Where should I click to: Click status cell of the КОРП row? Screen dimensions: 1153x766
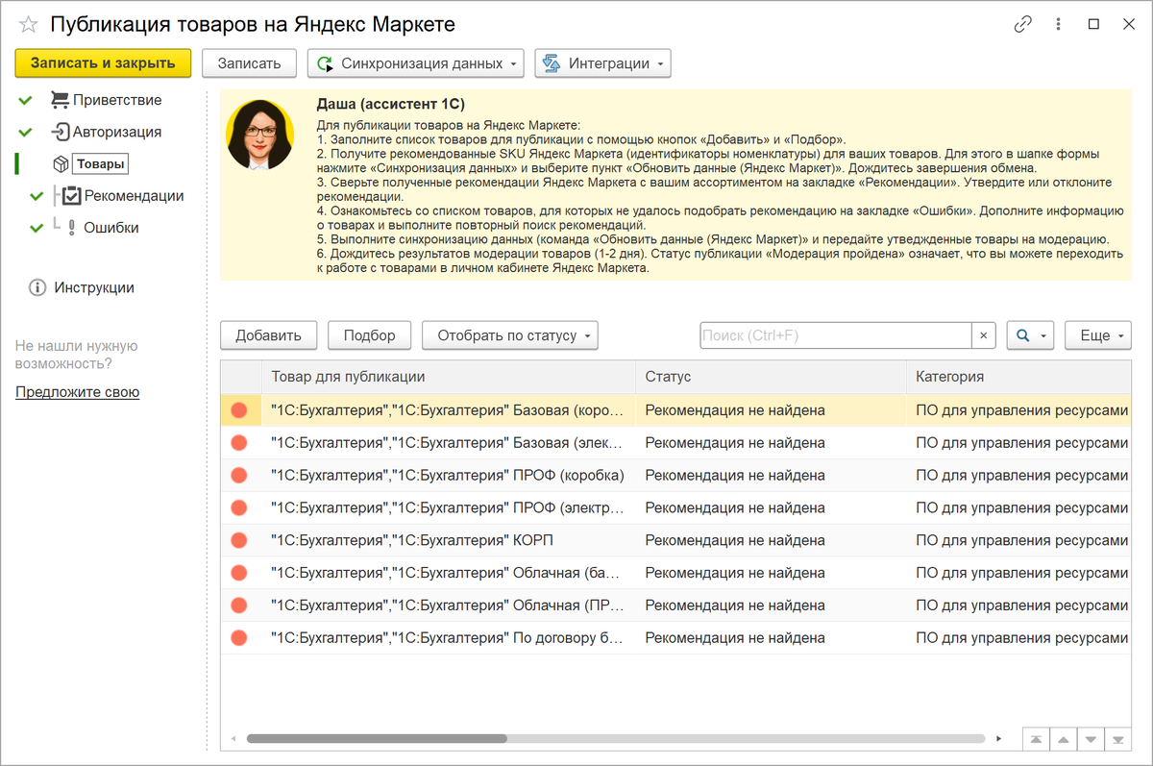pos(771,540)
